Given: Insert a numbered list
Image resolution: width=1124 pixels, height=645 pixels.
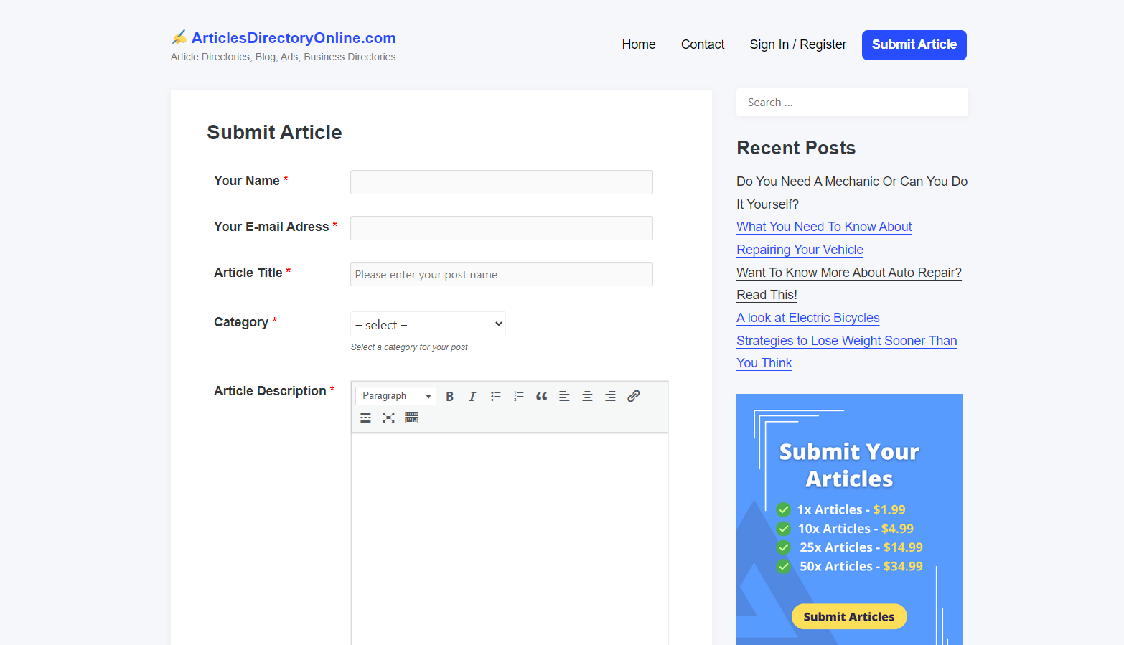Looking at the screenshot, I should click(x=518, y=396).
